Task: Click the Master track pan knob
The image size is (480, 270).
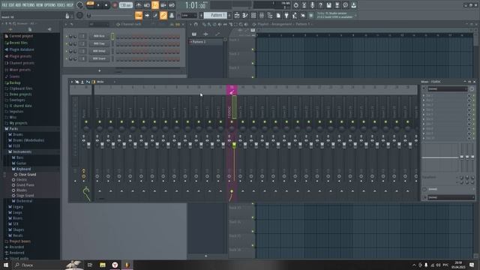Action: coord(86,128)
